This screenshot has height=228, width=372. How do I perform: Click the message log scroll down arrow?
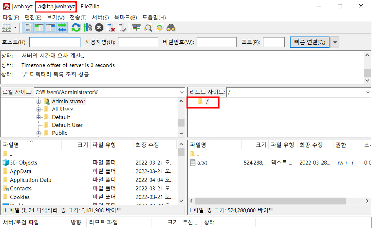click(x=367, y=81)
